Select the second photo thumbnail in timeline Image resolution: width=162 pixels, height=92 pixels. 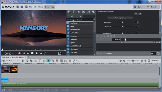tap(14, 69)
